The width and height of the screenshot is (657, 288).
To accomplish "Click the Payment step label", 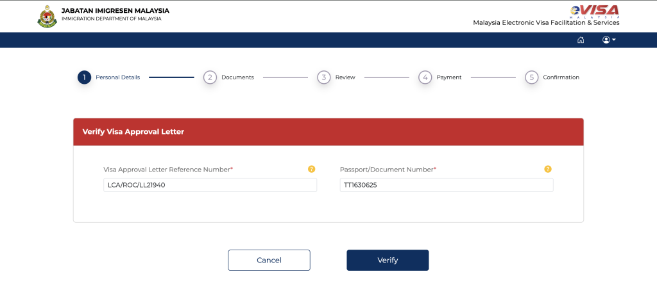I will [449, 77].
